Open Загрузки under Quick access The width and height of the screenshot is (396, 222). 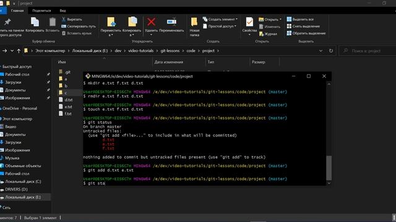(13, 82)
